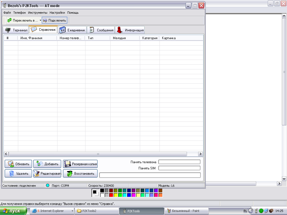Open the Инструменты menu
This screenshot has height=215, width=287.
point(38,13)
